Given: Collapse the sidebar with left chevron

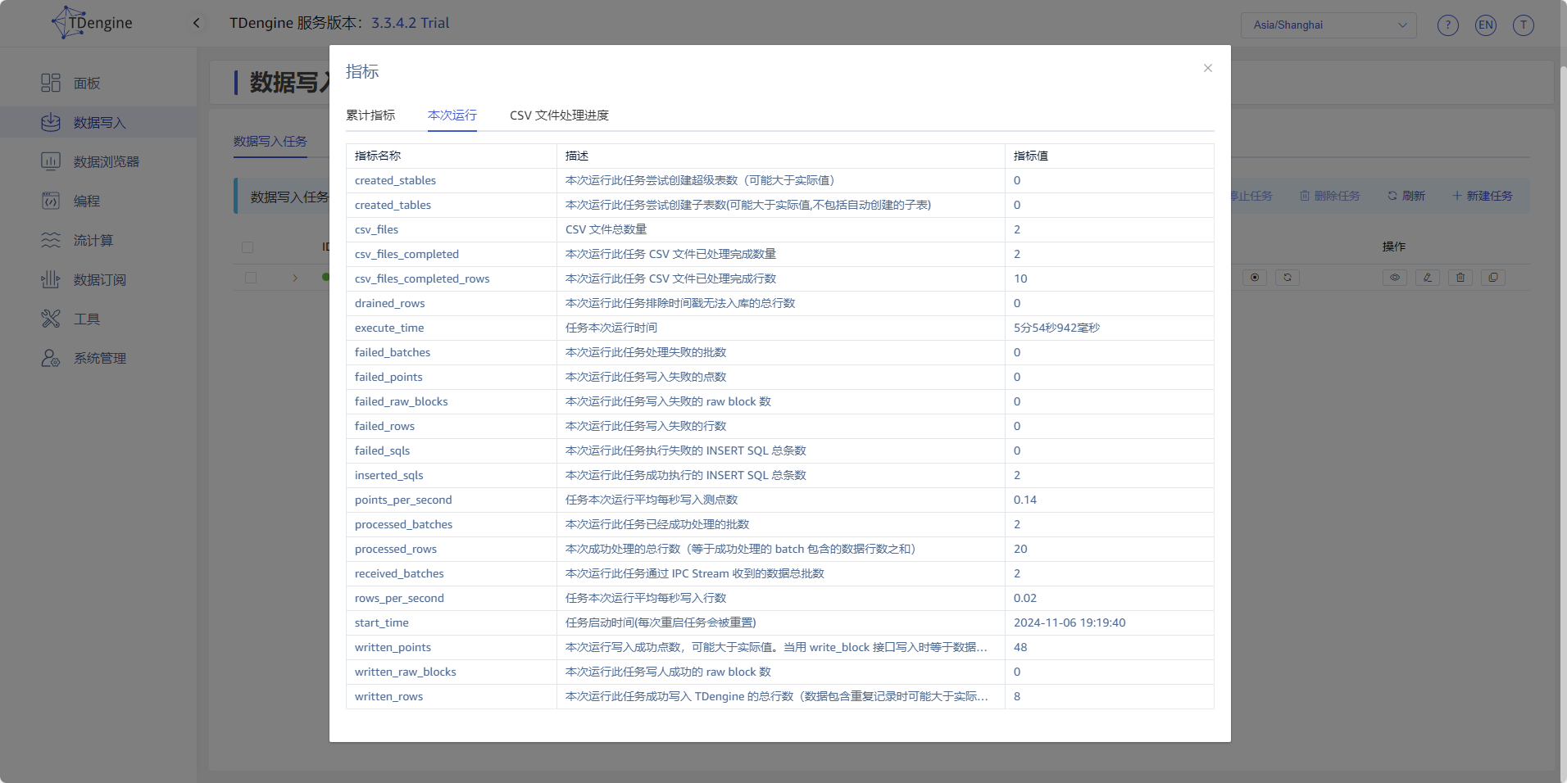Looking at the screenshot, I should [196, 23].
